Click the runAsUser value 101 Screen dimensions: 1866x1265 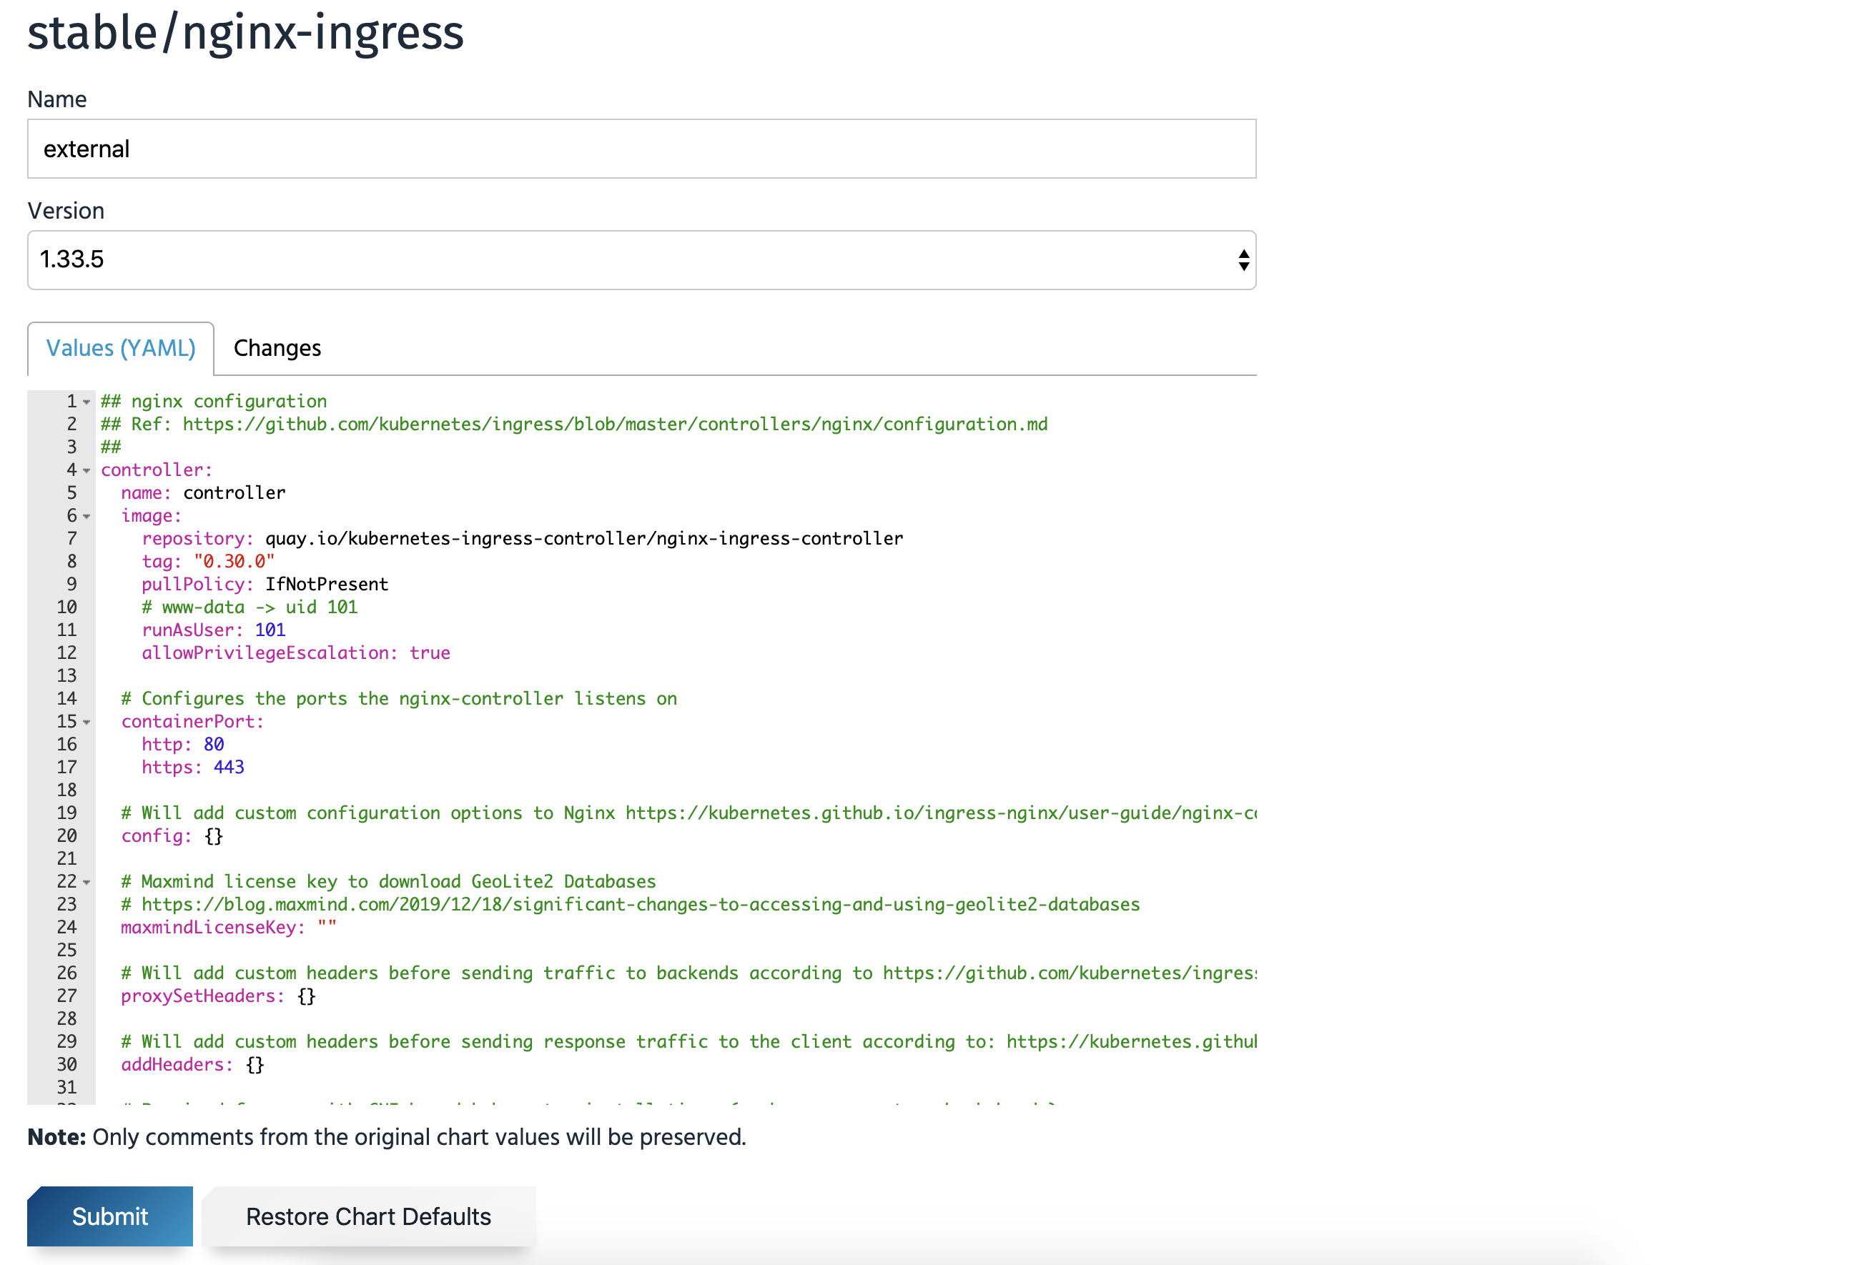(x=270, y=630)
